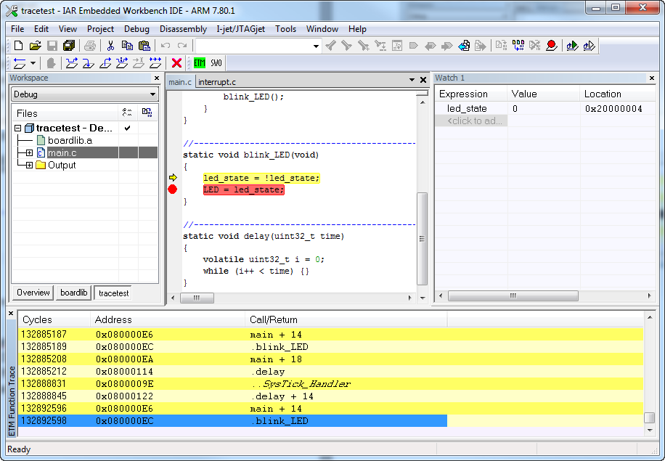
Task: Click the Overview workspace tab
Action: pyautogui.click(x=33, y=293)
